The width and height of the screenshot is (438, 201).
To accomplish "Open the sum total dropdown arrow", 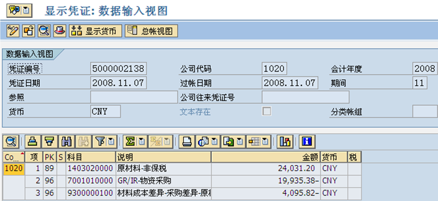I will pos(141,142).
